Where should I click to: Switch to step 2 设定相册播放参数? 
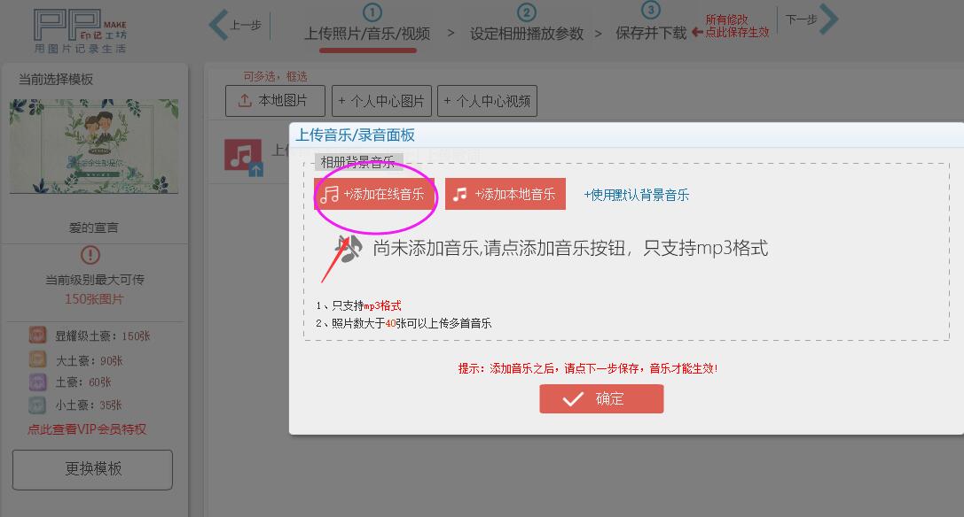point(526,33)
